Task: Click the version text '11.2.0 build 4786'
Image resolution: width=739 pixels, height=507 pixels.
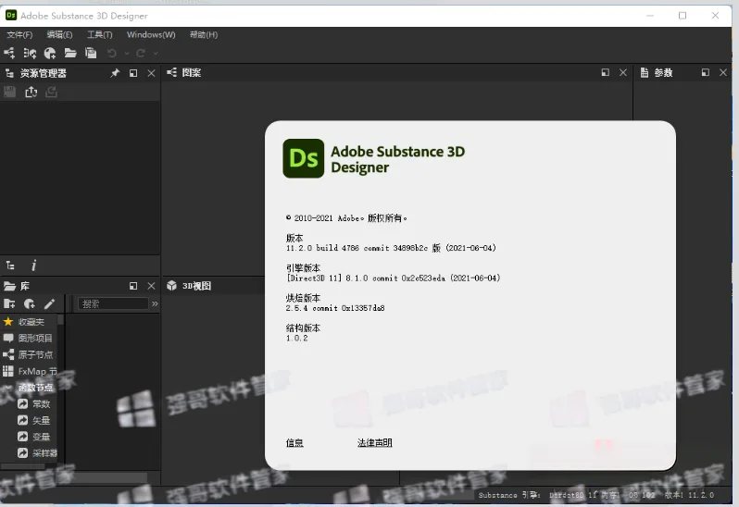Action: tap(322, 248)
